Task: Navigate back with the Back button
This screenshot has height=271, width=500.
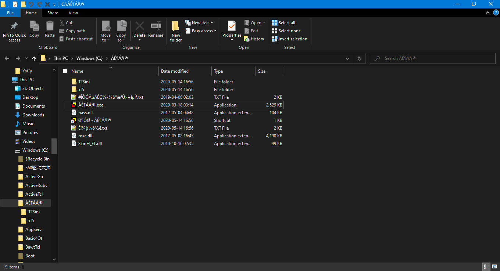Action: point(7,58)
